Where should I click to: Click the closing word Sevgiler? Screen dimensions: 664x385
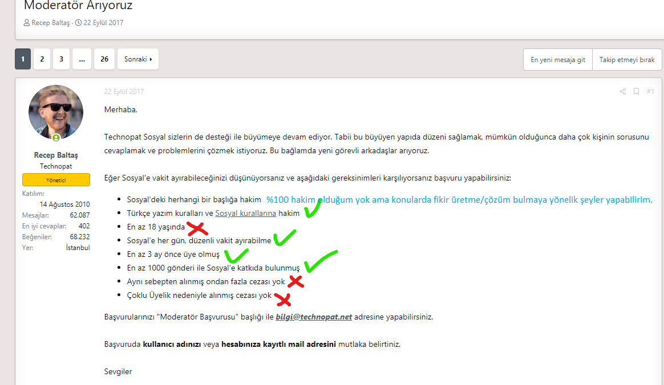(x=118, y=372)
